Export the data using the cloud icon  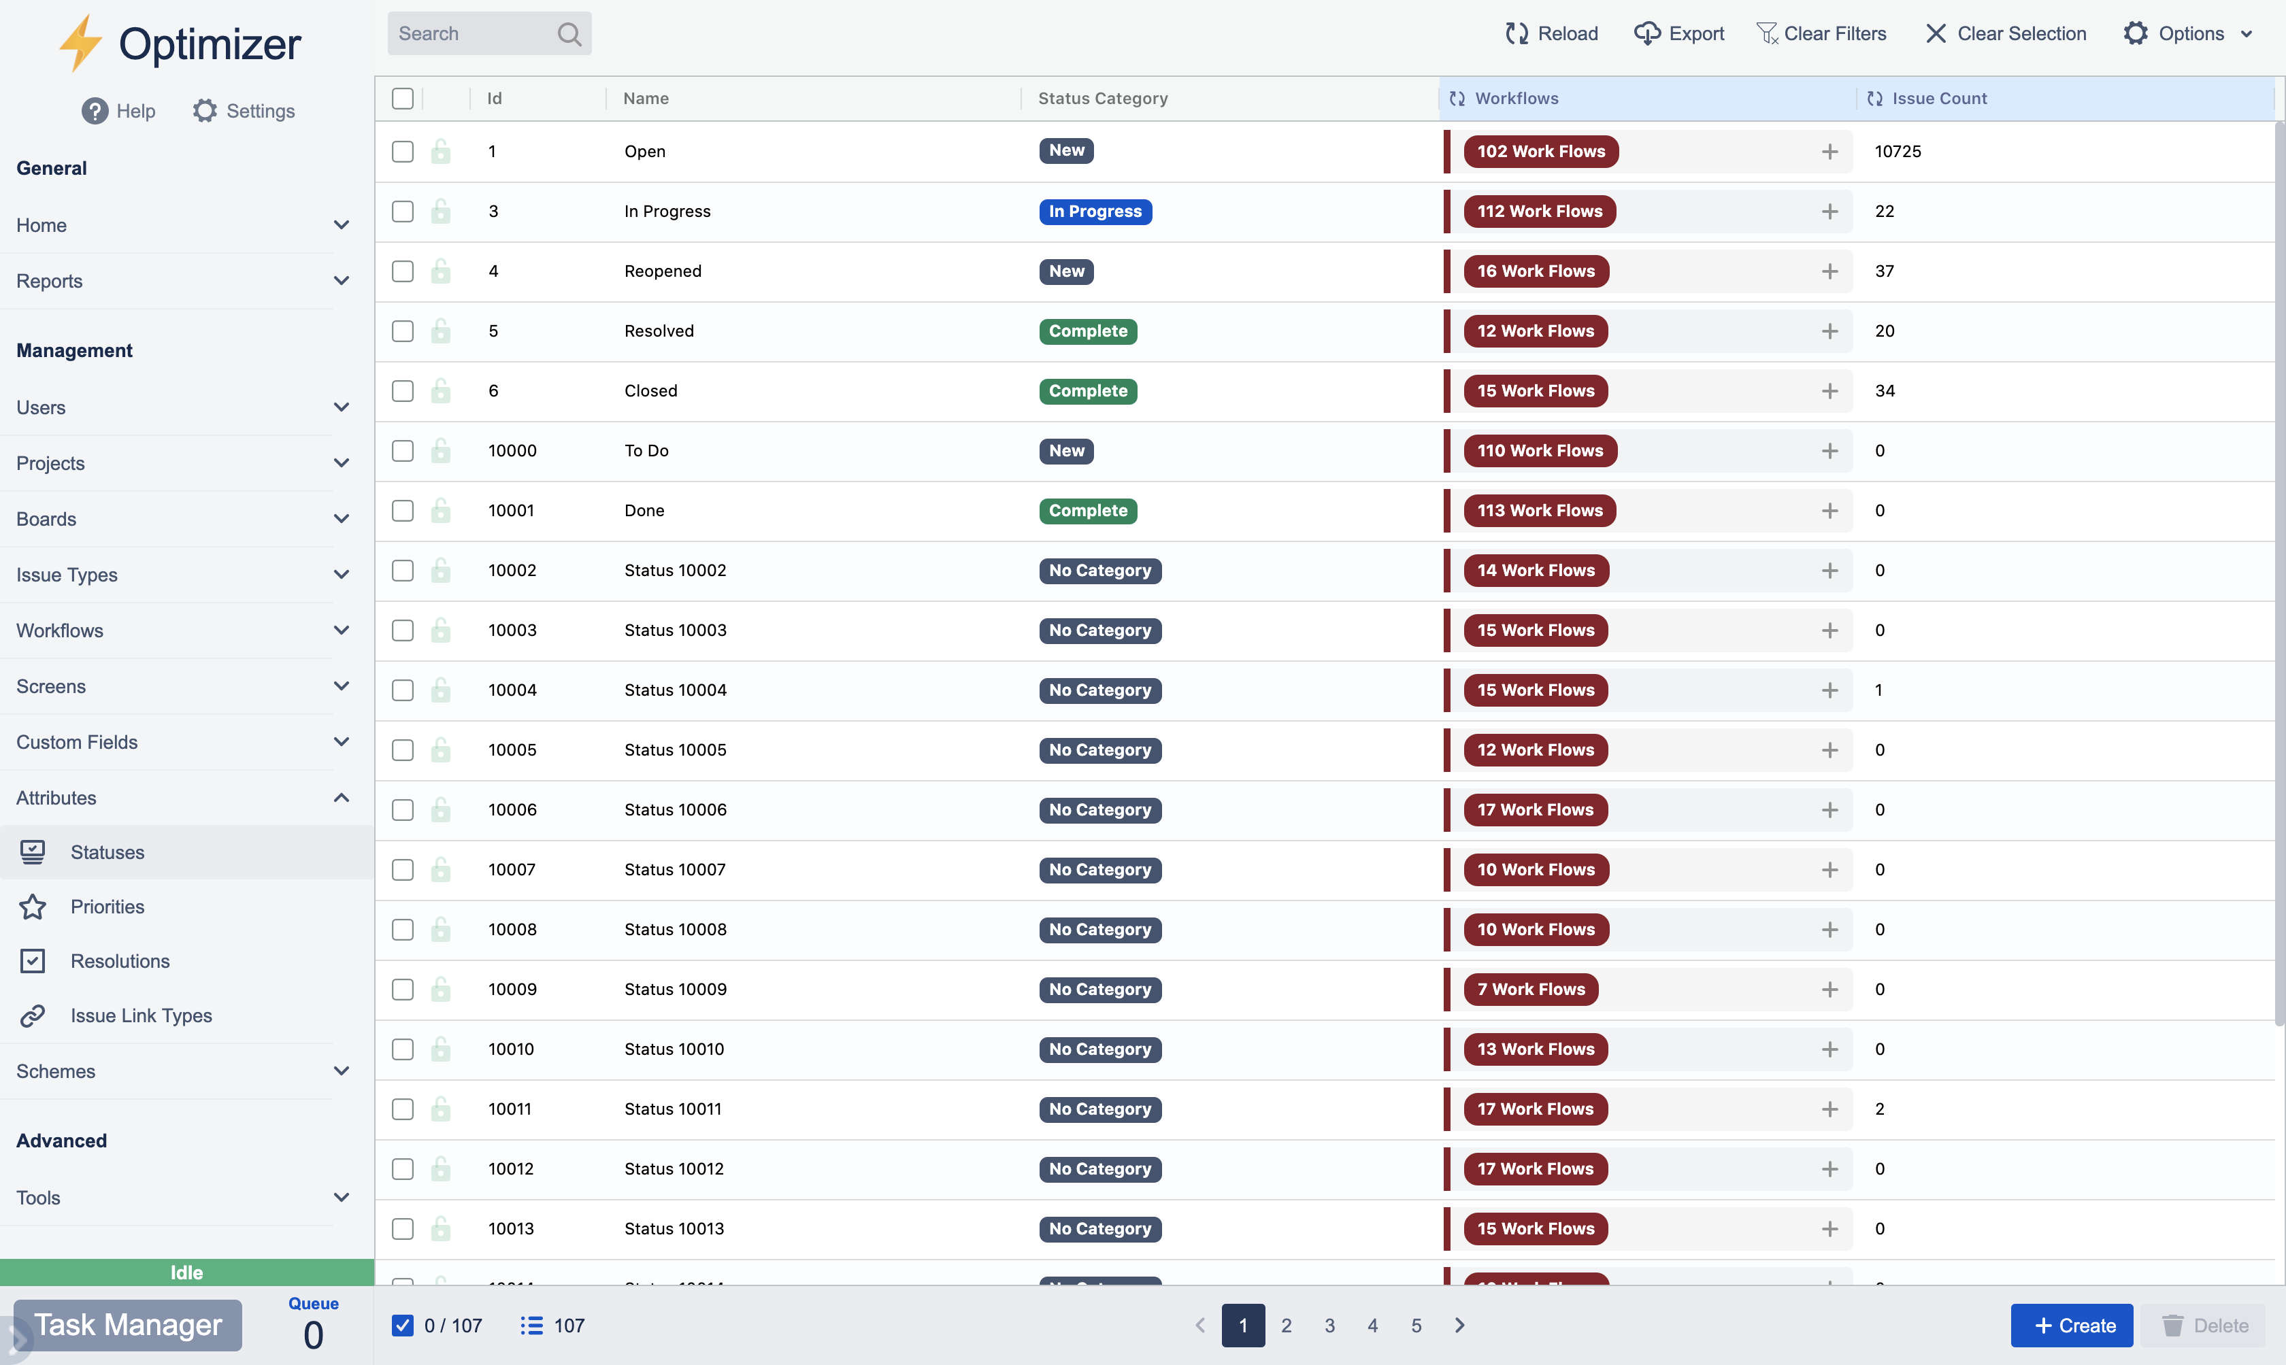[1649, 33]
